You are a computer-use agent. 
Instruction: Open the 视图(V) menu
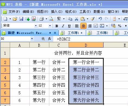[42, 12]
